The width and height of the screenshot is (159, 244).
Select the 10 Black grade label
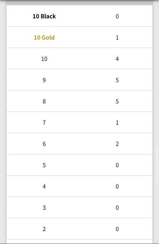tap(44, 16)
